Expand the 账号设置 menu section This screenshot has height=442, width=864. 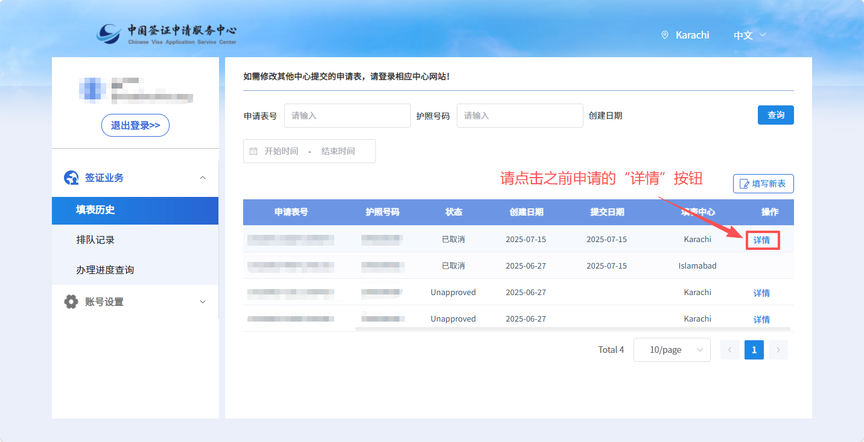(x=203, y=302)
